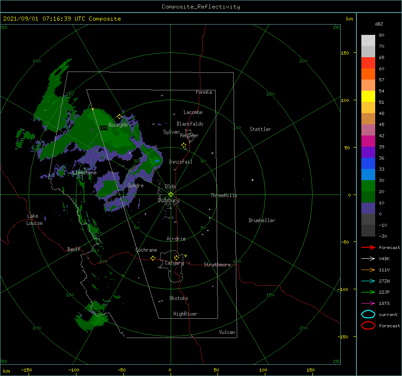Click the Strathmore label

coord(217,265)
